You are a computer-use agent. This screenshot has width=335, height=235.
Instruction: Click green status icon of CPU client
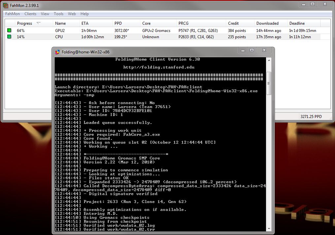click(9, 37)
